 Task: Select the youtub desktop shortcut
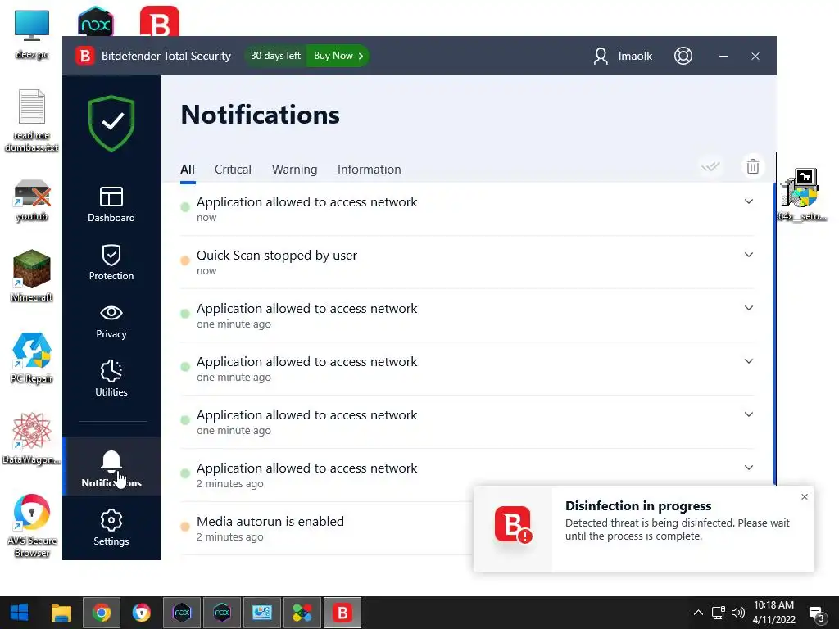pos(32,201)
